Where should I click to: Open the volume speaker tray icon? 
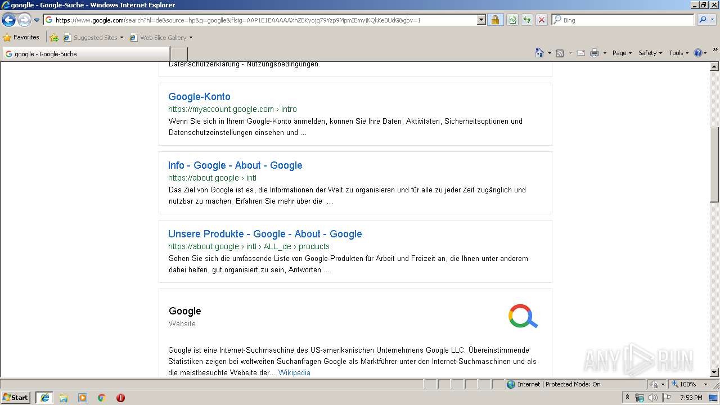point(652,398)
